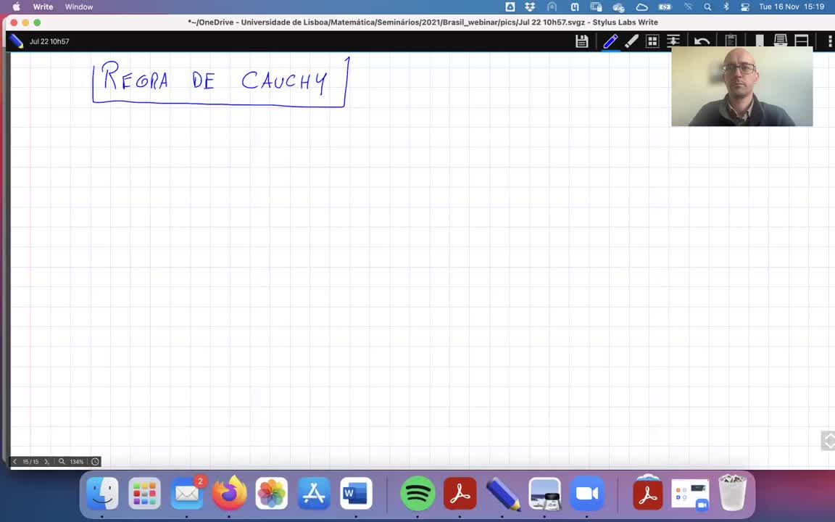Open the time clock icon in status bar

pyautogui.click(x=96, y=462)
